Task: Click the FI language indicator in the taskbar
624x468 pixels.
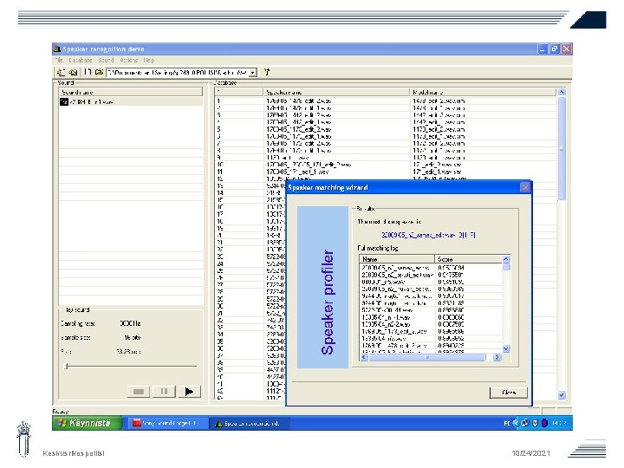Action: coord(507,423)
